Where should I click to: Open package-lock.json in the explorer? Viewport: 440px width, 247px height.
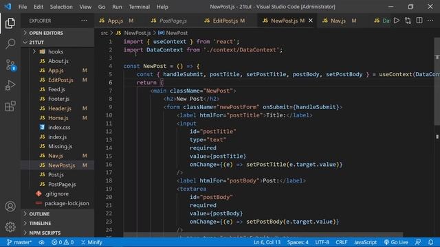[58, 203]
